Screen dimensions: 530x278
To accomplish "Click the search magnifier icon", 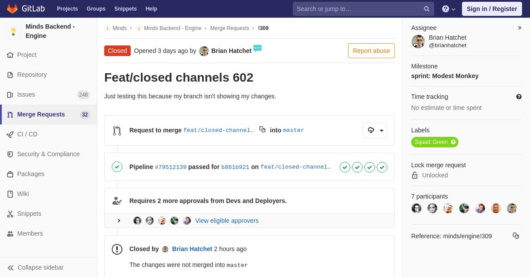I will [426, 9].
